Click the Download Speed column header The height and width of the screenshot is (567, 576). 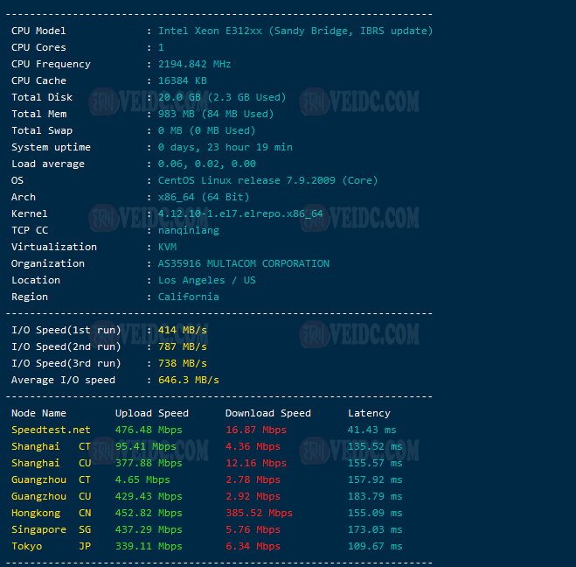[x=268, y=413]
